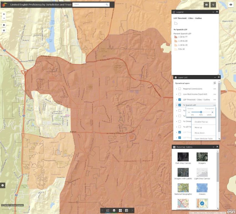This screenshot has height=214, width=236.
Task: Check the Low Mod Income 51pct HUD layer
Action: click(x=180, y=94)
